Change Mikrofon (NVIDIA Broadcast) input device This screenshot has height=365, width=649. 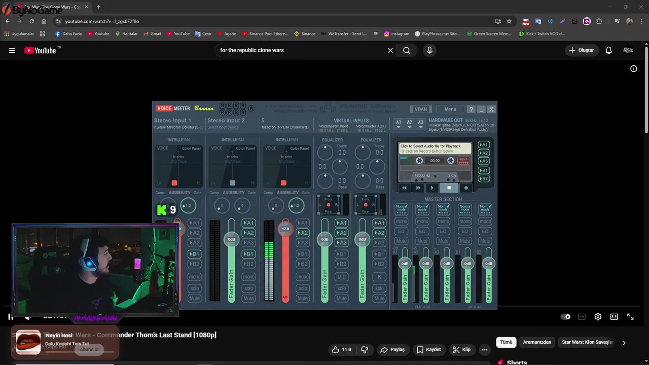(285, 127)
